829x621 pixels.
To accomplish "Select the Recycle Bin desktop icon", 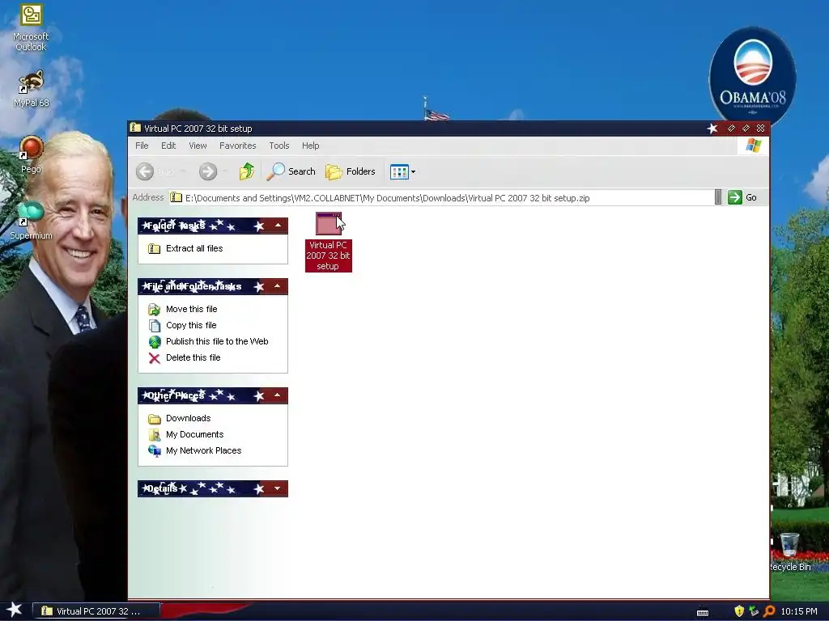I will (790, 552).
